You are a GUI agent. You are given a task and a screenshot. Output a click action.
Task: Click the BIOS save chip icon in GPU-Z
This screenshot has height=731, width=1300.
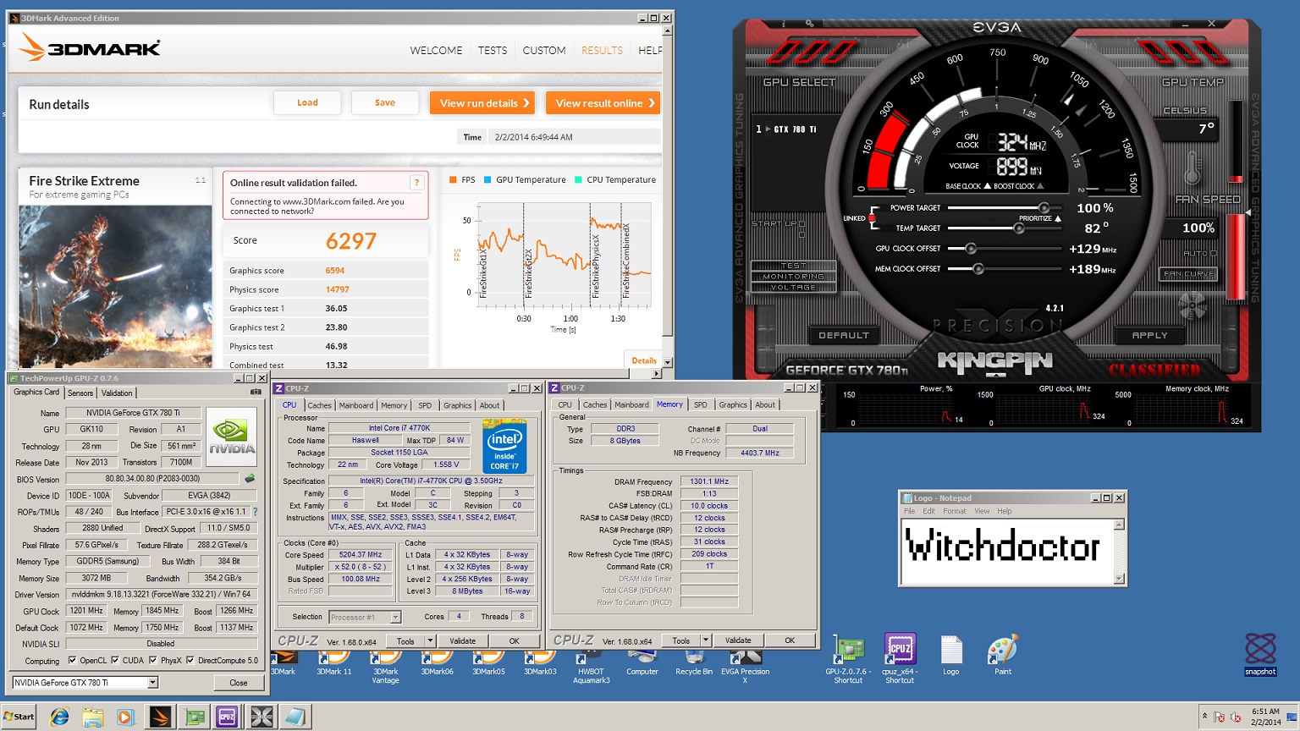pos(250,479)
